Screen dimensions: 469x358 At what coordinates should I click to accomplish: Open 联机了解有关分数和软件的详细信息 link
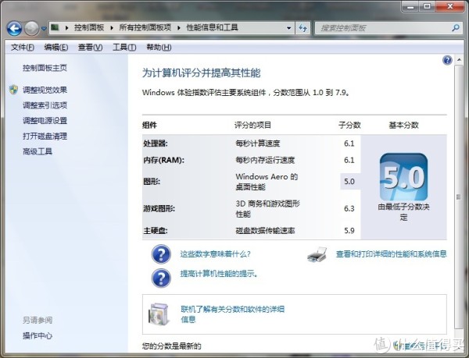coord(232,314)
